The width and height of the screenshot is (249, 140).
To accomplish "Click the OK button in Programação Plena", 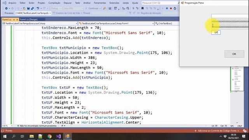I will click(234, 54).
